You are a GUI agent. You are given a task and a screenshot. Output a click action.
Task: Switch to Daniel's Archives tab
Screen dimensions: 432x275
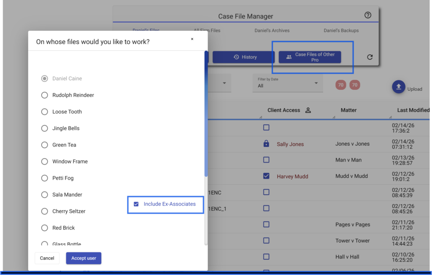point(272,31)
